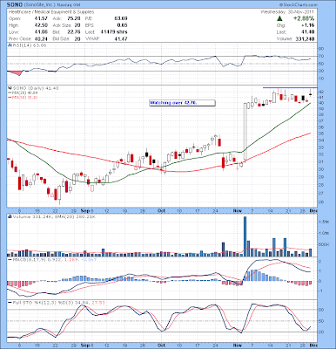The width and height of the screenshot is (336, 349).
Task: Click the green MA(20) legend marker
Action: pyautogui.click(x=10, y=92)
